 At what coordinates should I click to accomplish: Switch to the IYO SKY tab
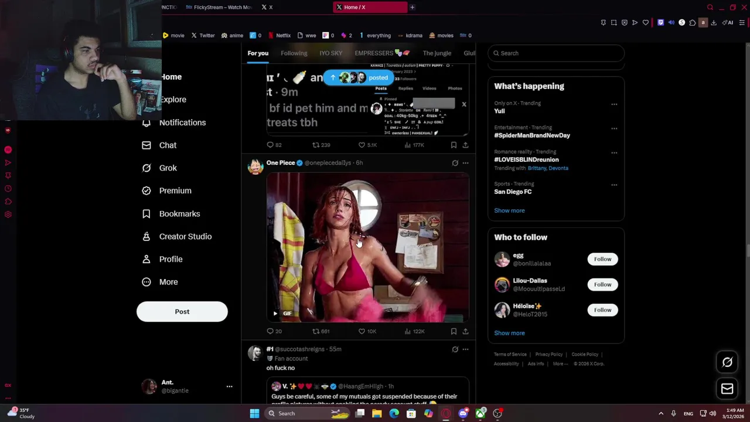tap(331, 53)
